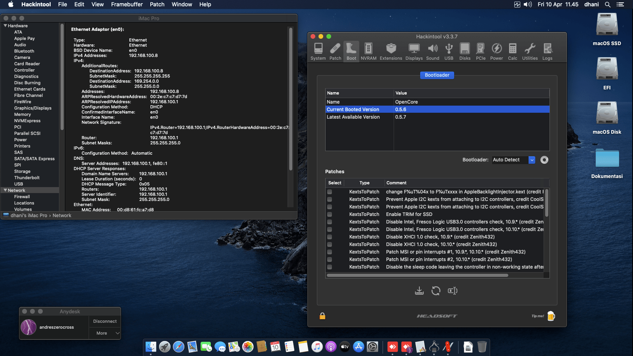Select the Boot toolbar icon

click(x=351, y=51)
